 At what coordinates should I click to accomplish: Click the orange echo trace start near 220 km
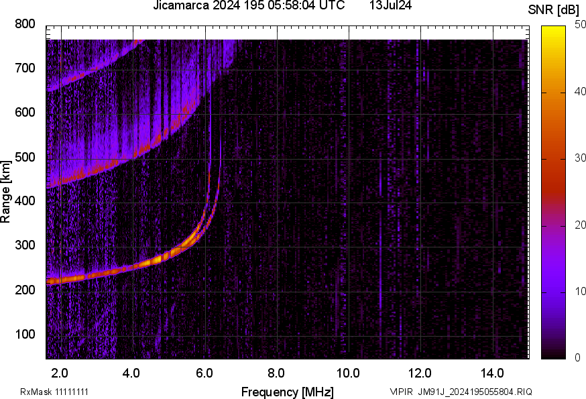point(56,280)
